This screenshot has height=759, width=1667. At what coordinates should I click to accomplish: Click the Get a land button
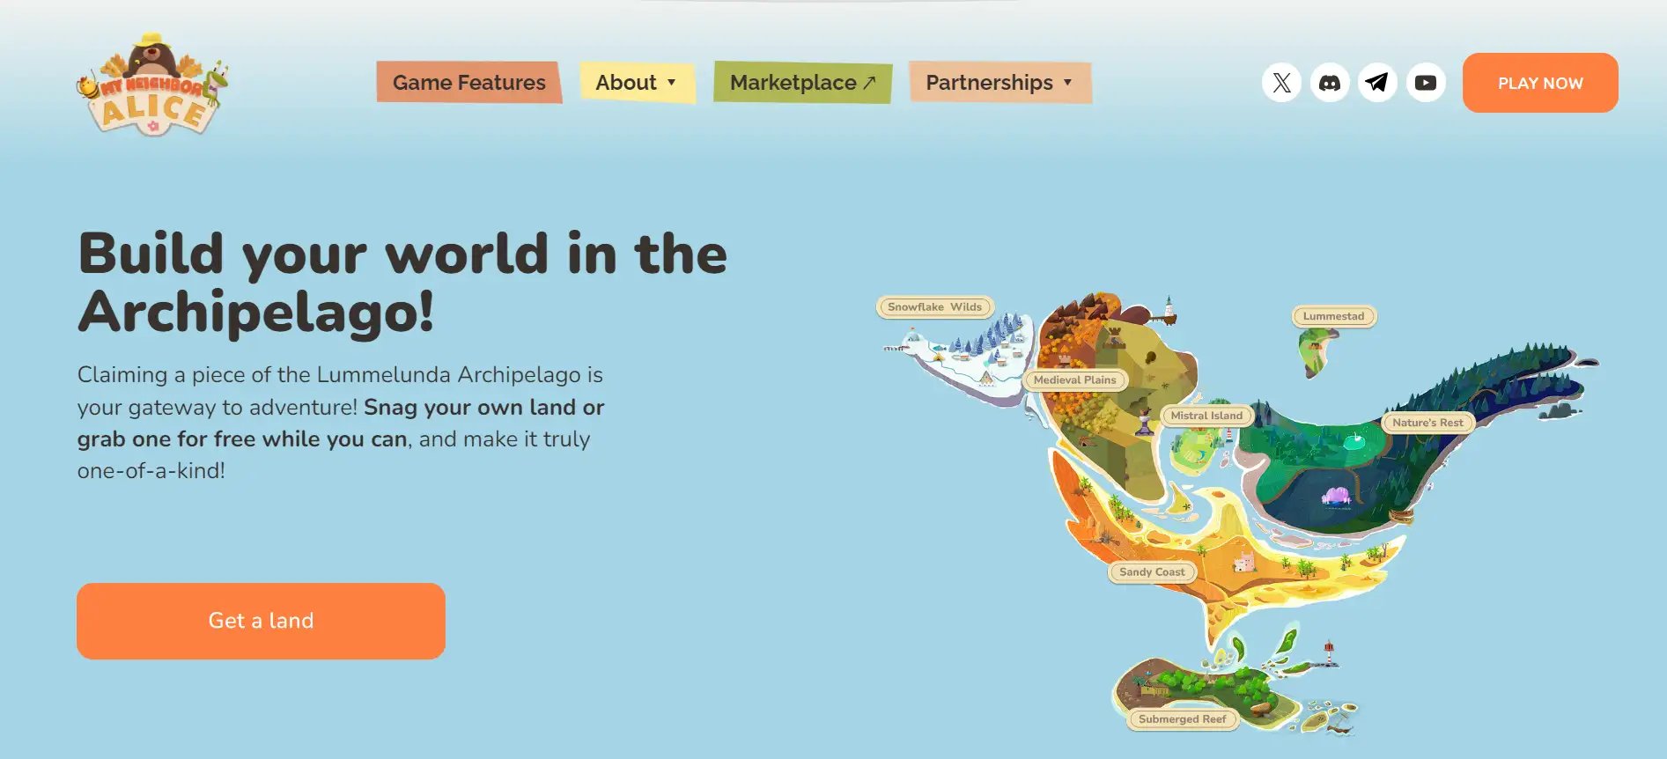[261, 621]
